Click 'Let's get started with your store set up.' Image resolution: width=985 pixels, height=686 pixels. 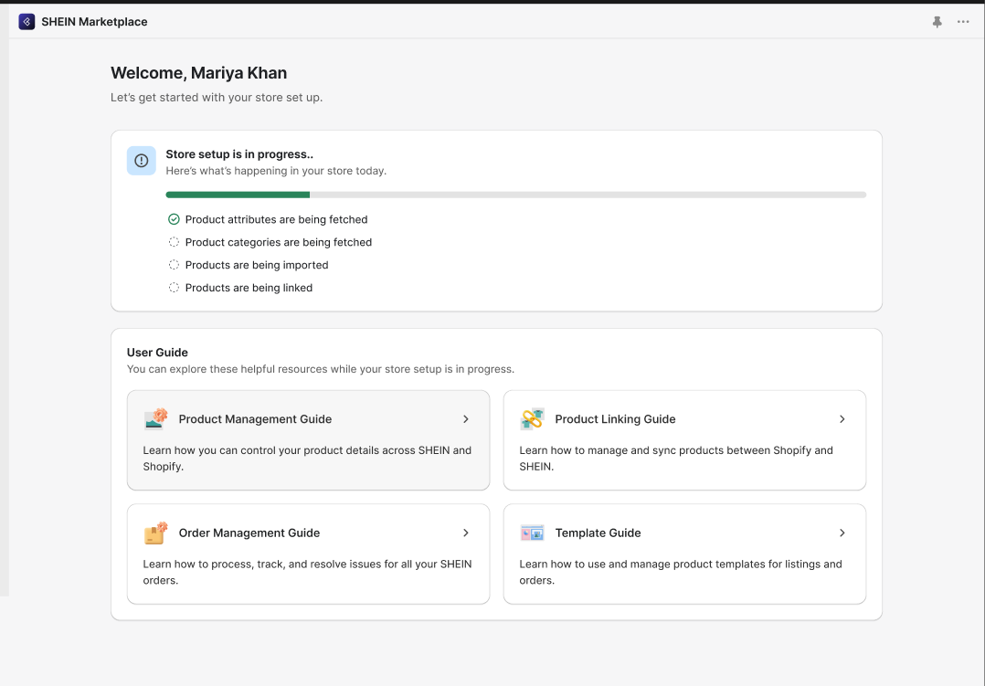pos(217,98)
